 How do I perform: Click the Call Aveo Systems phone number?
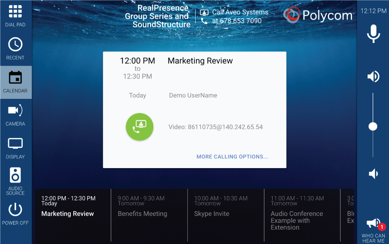pos(237,21)
